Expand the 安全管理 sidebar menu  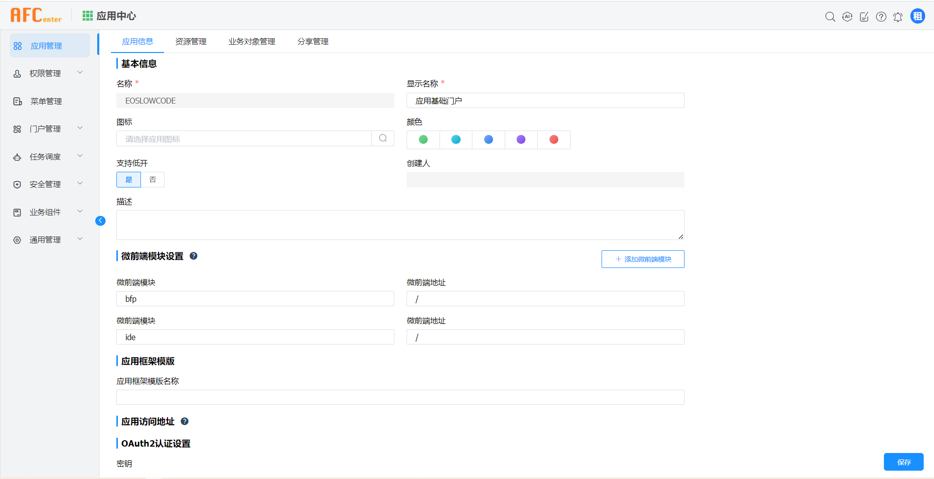[x=49, y=184]
